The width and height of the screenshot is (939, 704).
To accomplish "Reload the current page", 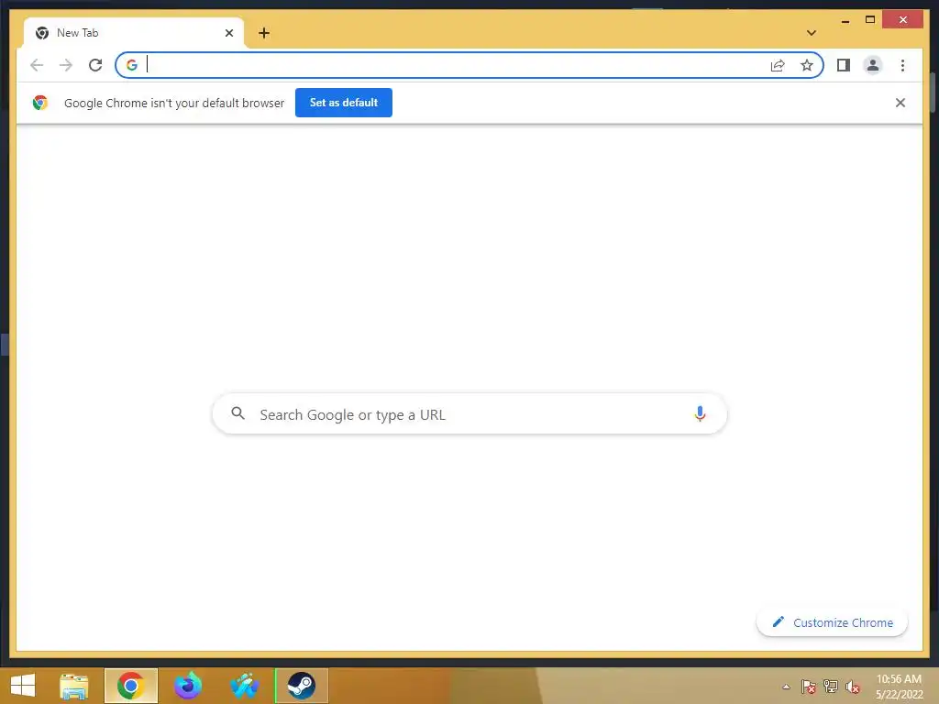I will (95, 65).
